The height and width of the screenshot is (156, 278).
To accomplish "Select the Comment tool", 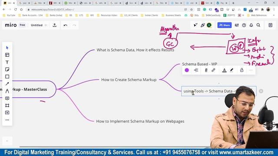I will click(x=7, y=98).
